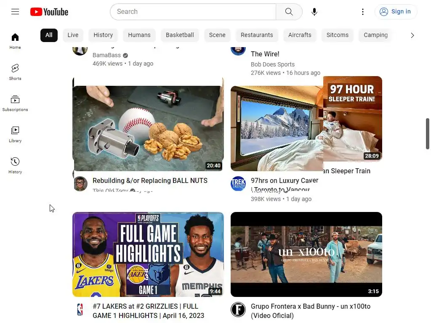This screenshot has height=323, width=431.
Task: Open This Old Tony channel avatar
Action: pos(80,184)
